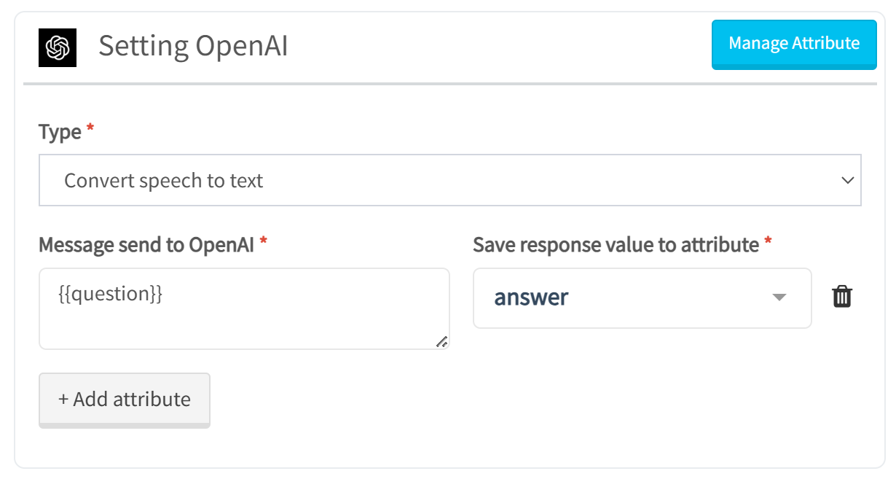Add a new attribute row
Screen dimensions: 896x479
125,400
